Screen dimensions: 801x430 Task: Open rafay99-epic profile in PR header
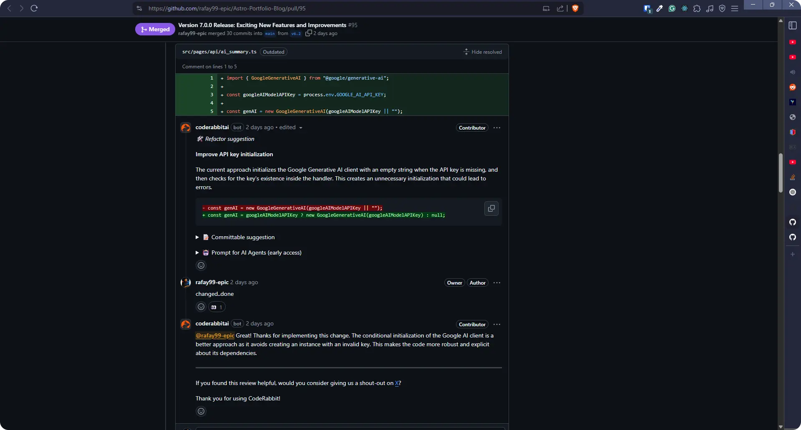(192, 33)
